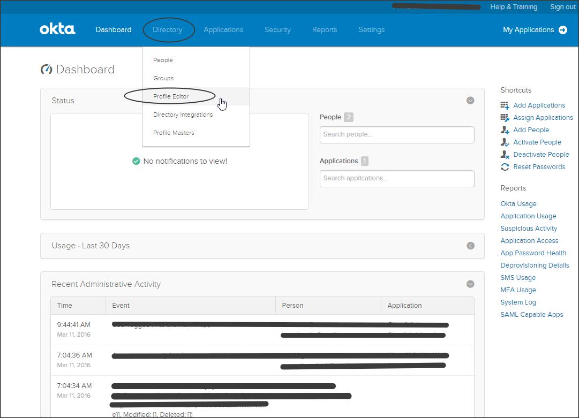
Task: Click the Okta logo
Action: [57, 29]
